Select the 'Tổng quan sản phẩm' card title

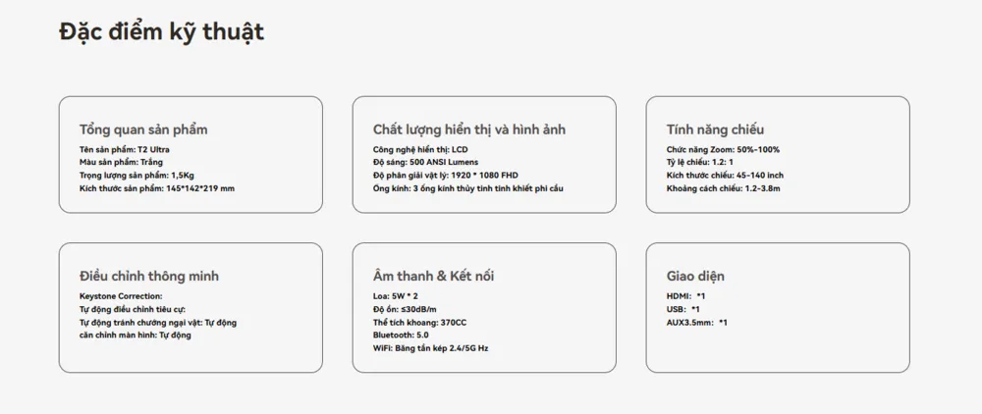(x=143, y=129)
